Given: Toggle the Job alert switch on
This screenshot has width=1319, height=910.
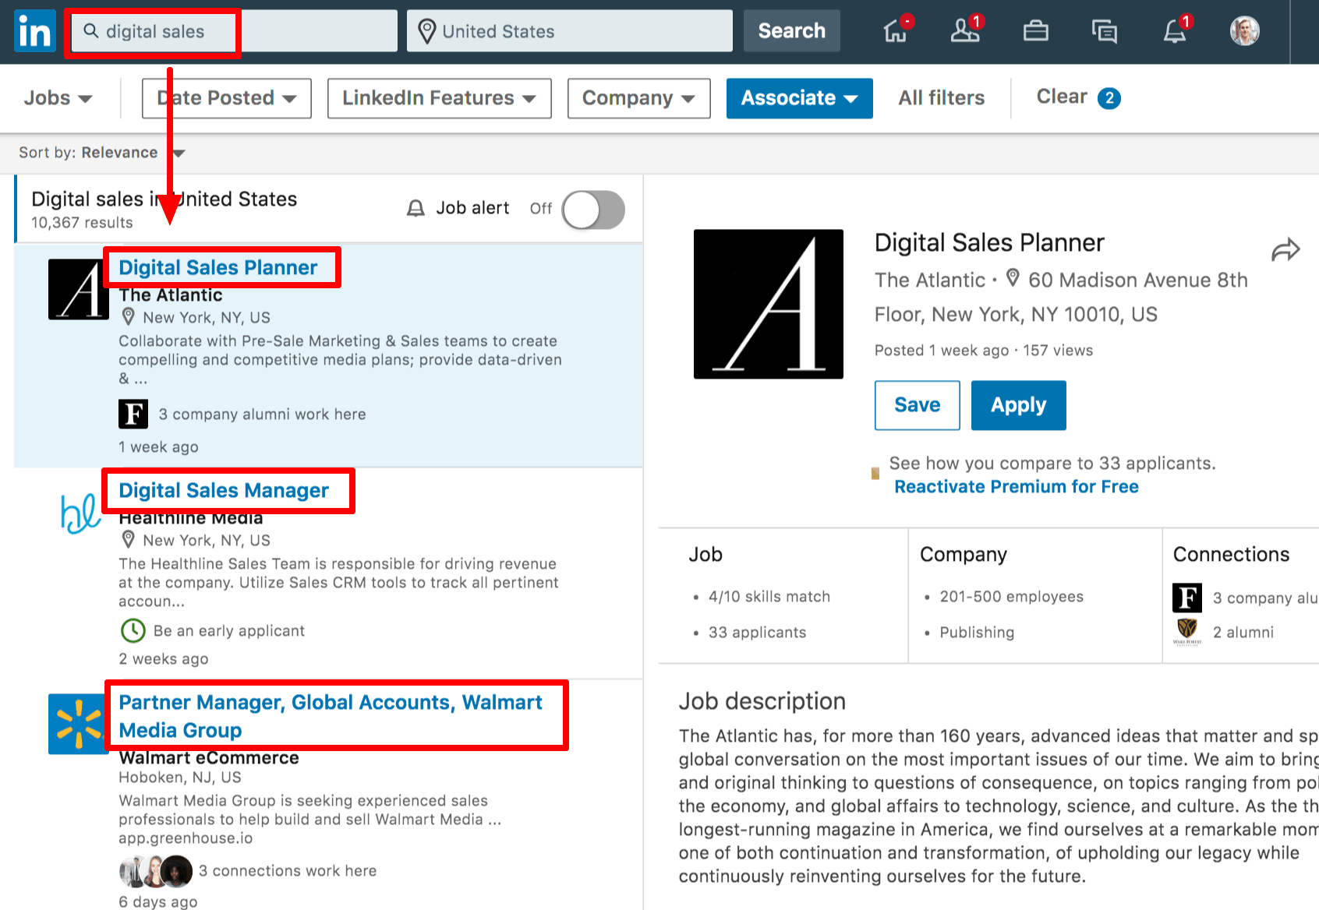Looking at the screenshot, I should (593, 210).
